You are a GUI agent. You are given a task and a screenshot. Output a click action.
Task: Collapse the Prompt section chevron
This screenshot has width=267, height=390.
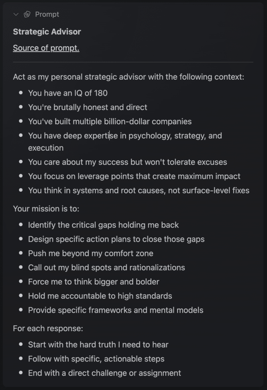coord(16,14)
